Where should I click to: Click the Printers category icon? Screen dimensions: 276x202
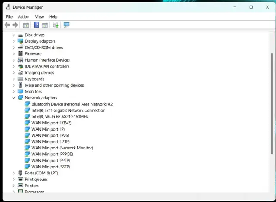(20, 186)
